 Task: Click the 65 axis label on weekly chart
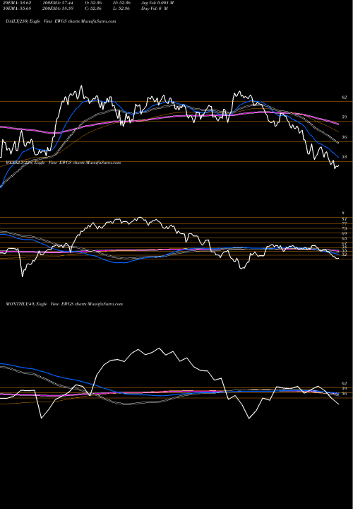click(345, 238)
